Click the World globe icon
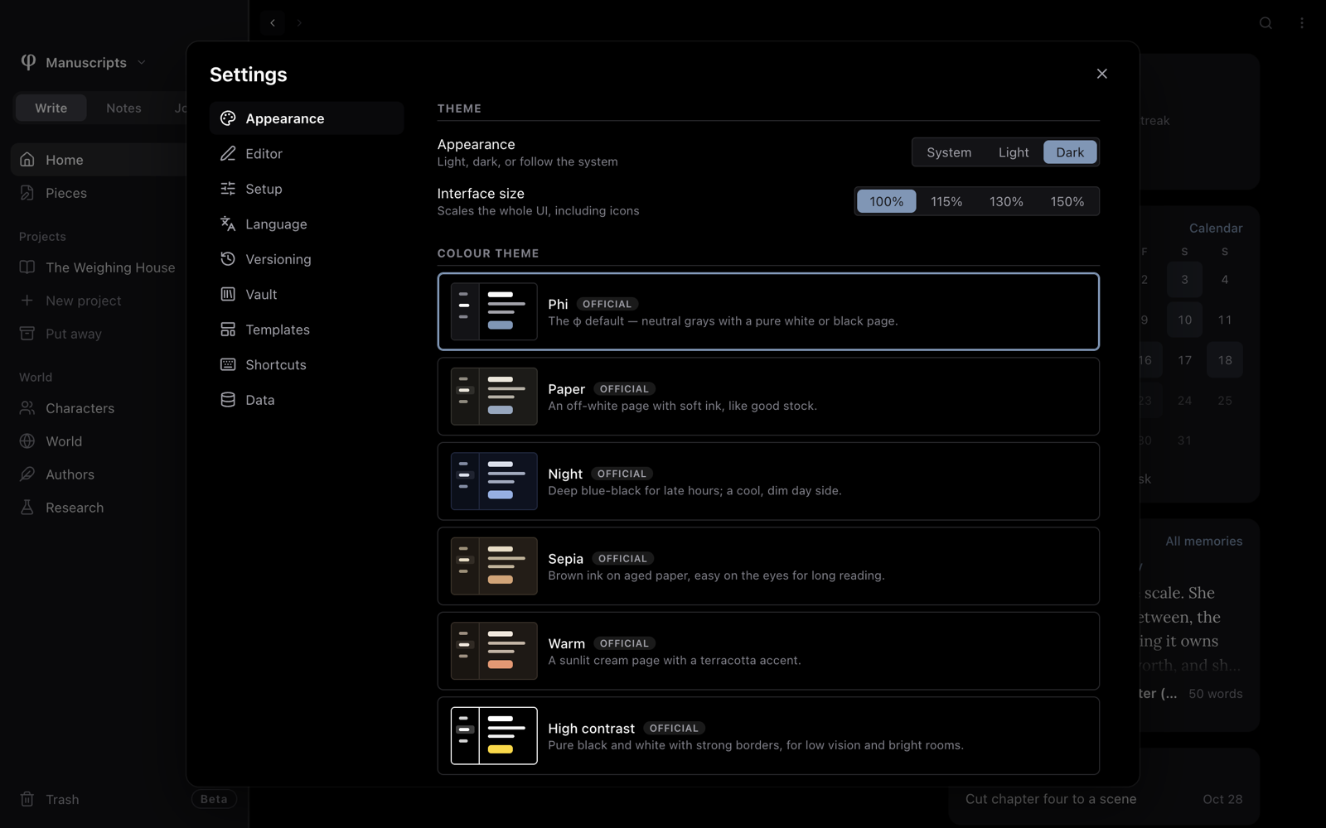Viewport: 1326px width, 828px height. (27, 441)
